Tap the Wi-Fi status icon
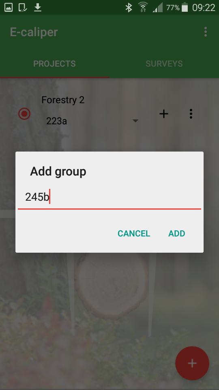 [x=143, y=7]
